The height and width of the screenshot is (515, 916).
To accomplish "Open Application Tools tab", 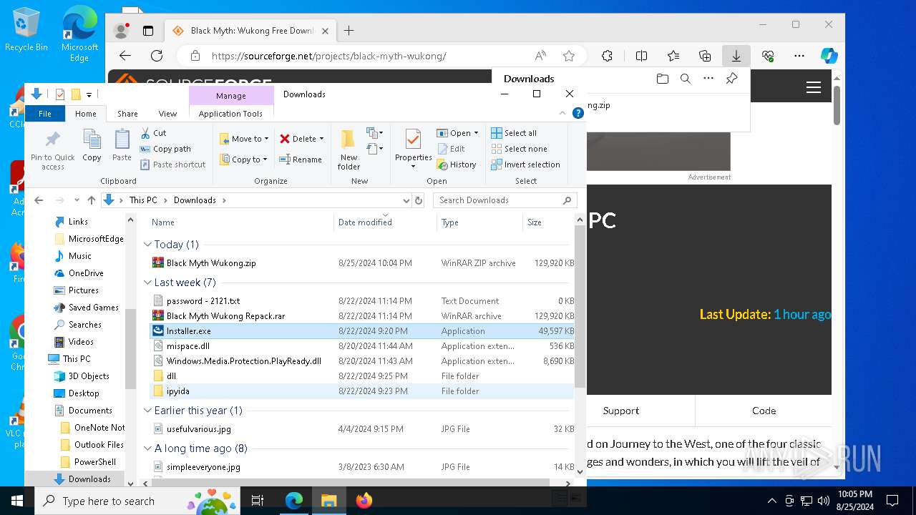I will (x=230, y=113).
